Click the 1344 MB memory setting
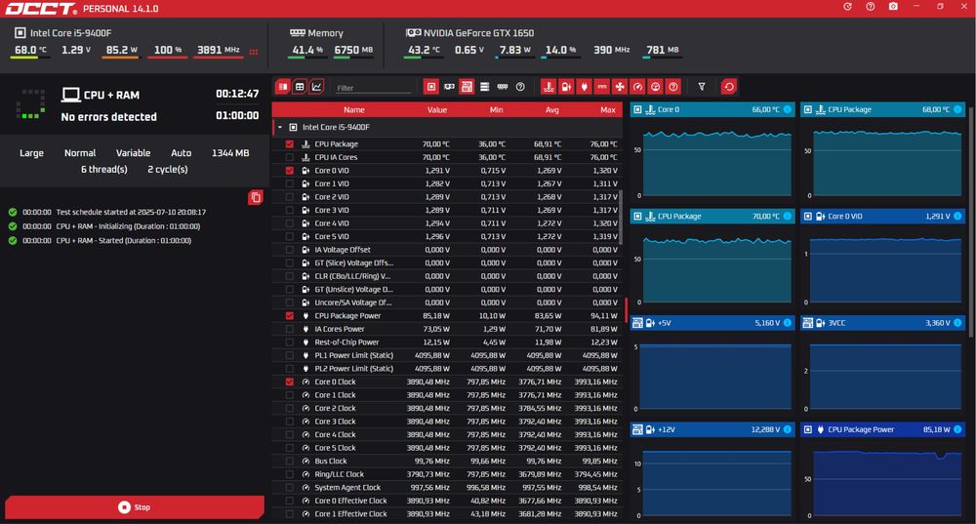Screen dimensions: 976x524 tap(230, 153)
